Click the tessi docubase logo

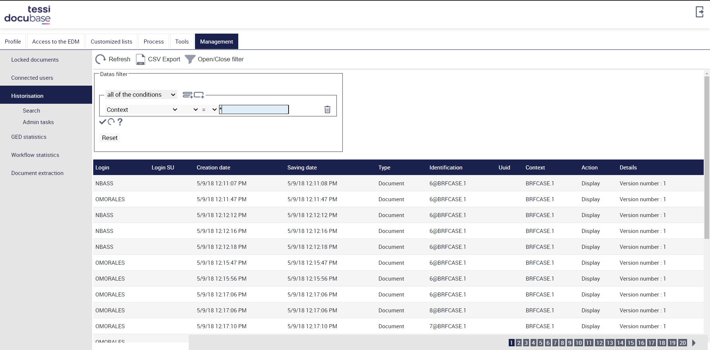coord(27,15)
